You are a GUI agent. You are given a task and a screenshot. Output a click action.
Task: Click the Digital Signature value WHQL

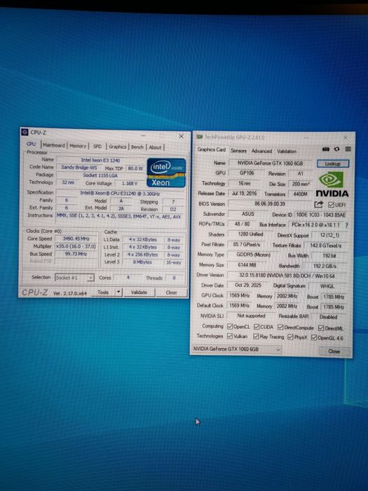pos(327,286)
